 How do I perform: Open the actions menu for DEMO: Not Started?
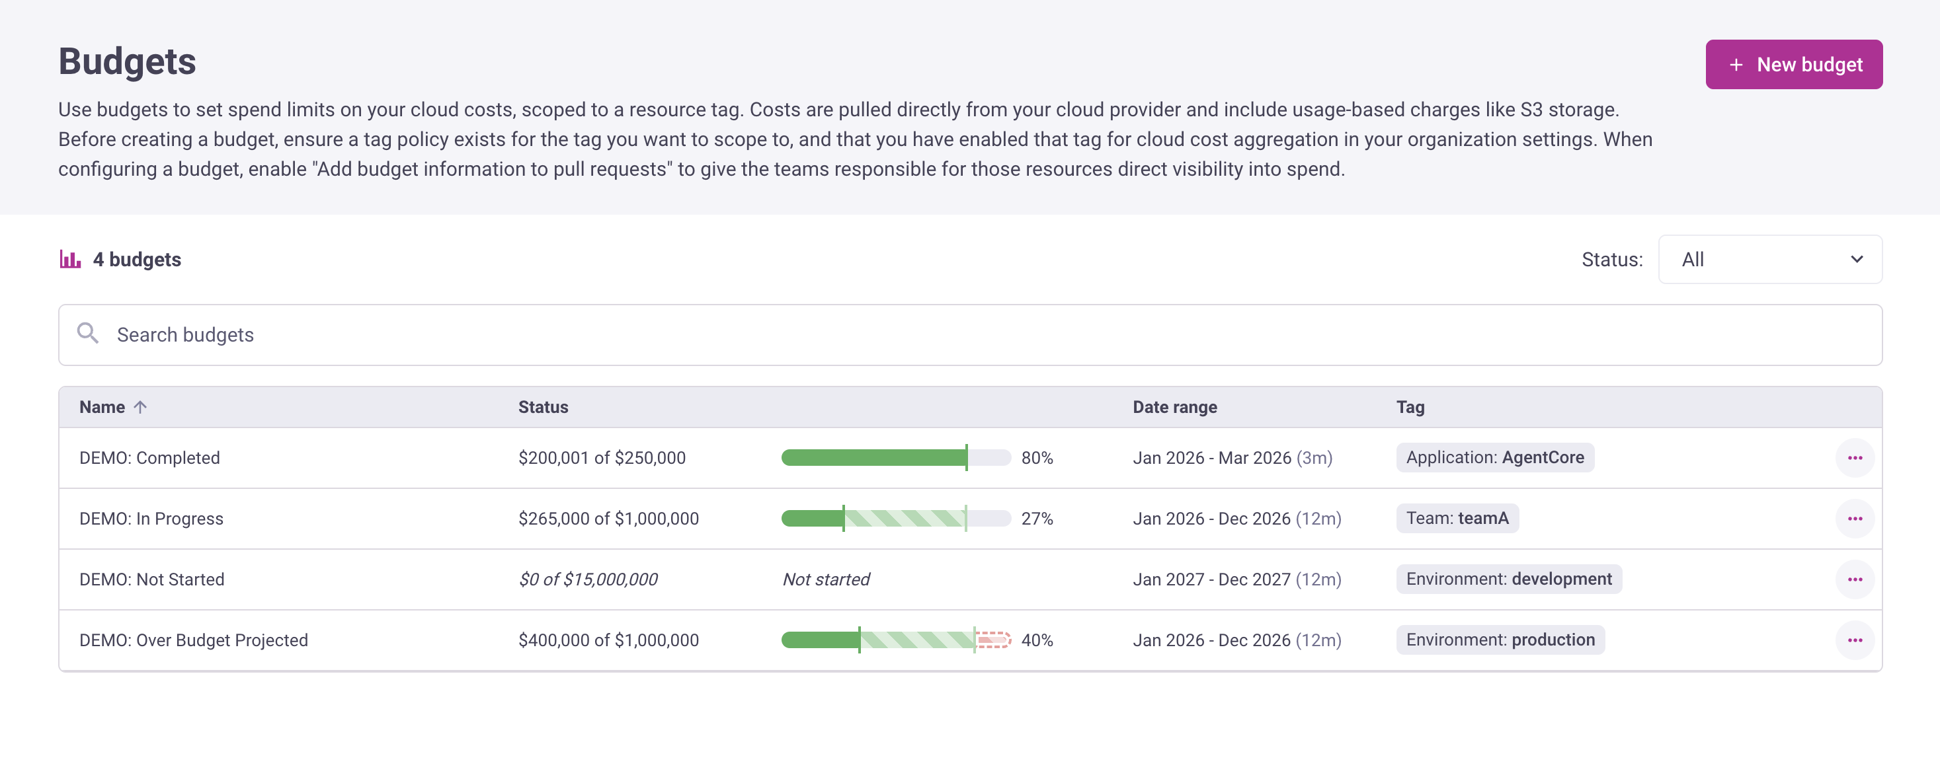pyautogui.click(x=1855, y=579)
